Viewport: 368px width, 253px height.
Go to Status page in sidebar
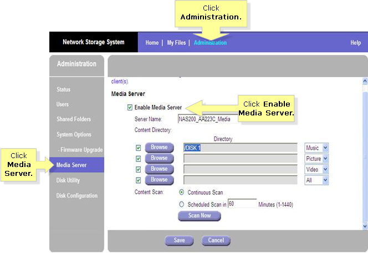(63, 89)
